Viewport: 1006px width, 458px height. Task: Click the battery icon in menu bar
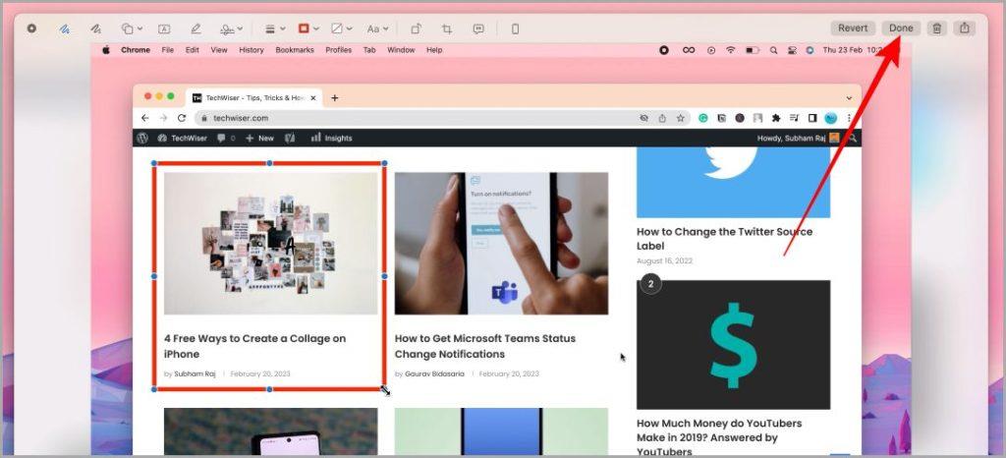click(752, 50)
